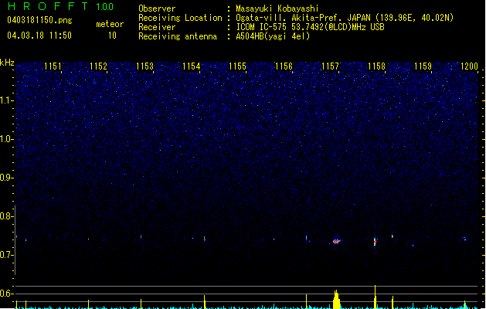Click time axis marker 1157
Image resolution: width=486 pixels, height=309 pixels.
point(330,66)
